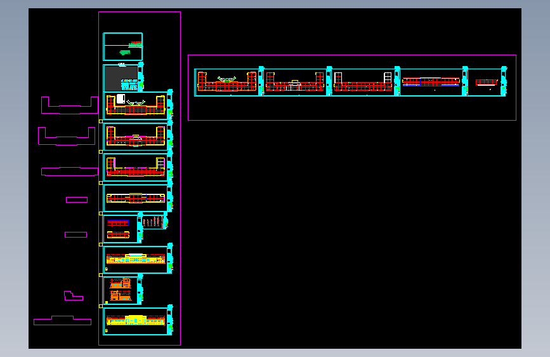Select the bottom elevation sheet with yellow center
550x357 pixels.
tap(138, 320)
